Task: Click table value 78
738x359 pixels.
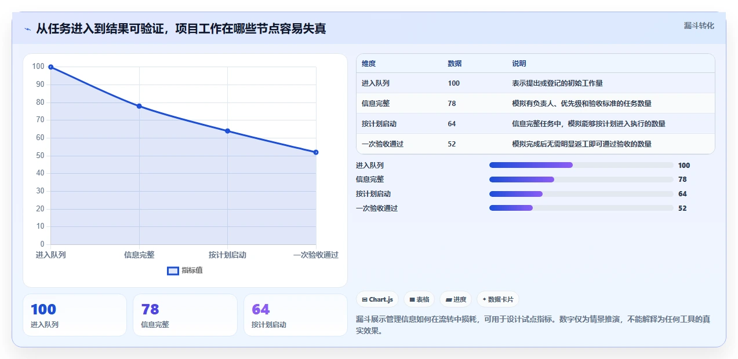Action: coord(452,104)
